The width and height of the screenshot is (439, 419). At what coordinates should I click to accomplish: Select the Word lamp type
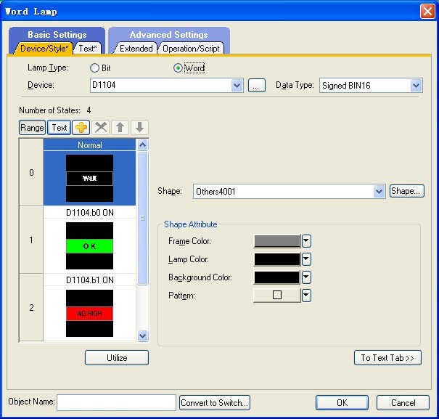[179, 68]
